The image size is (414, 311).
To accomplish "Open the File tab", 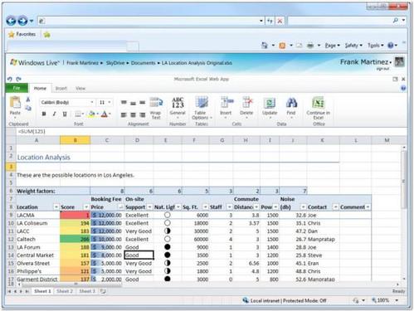I will tap(17, 88).
